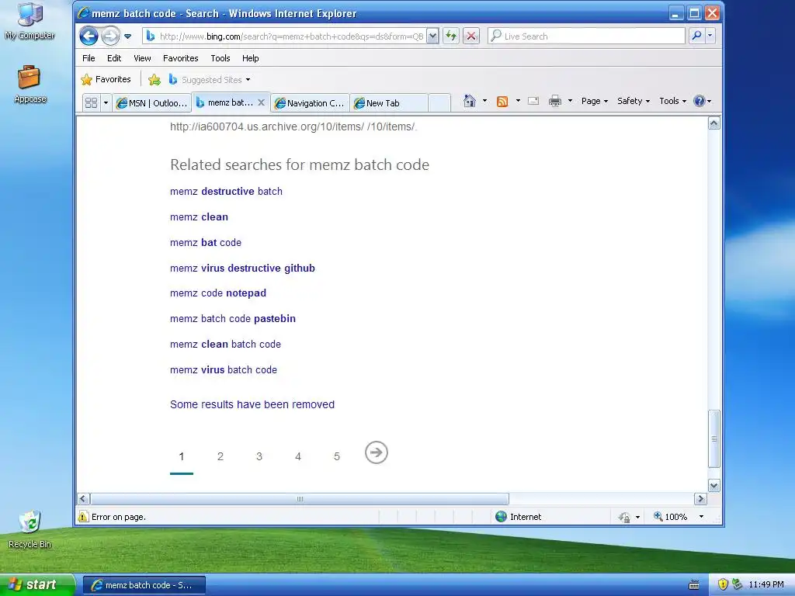The image size is (795, 596).
Task: Go to results page 3
Action: [x=259, y=456]
